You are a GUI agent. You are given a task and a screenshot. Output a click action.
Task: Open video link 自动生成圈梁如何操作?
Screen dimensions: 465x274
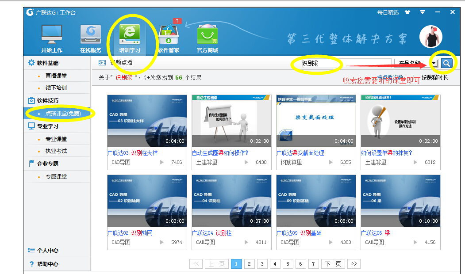coord(220,153)
